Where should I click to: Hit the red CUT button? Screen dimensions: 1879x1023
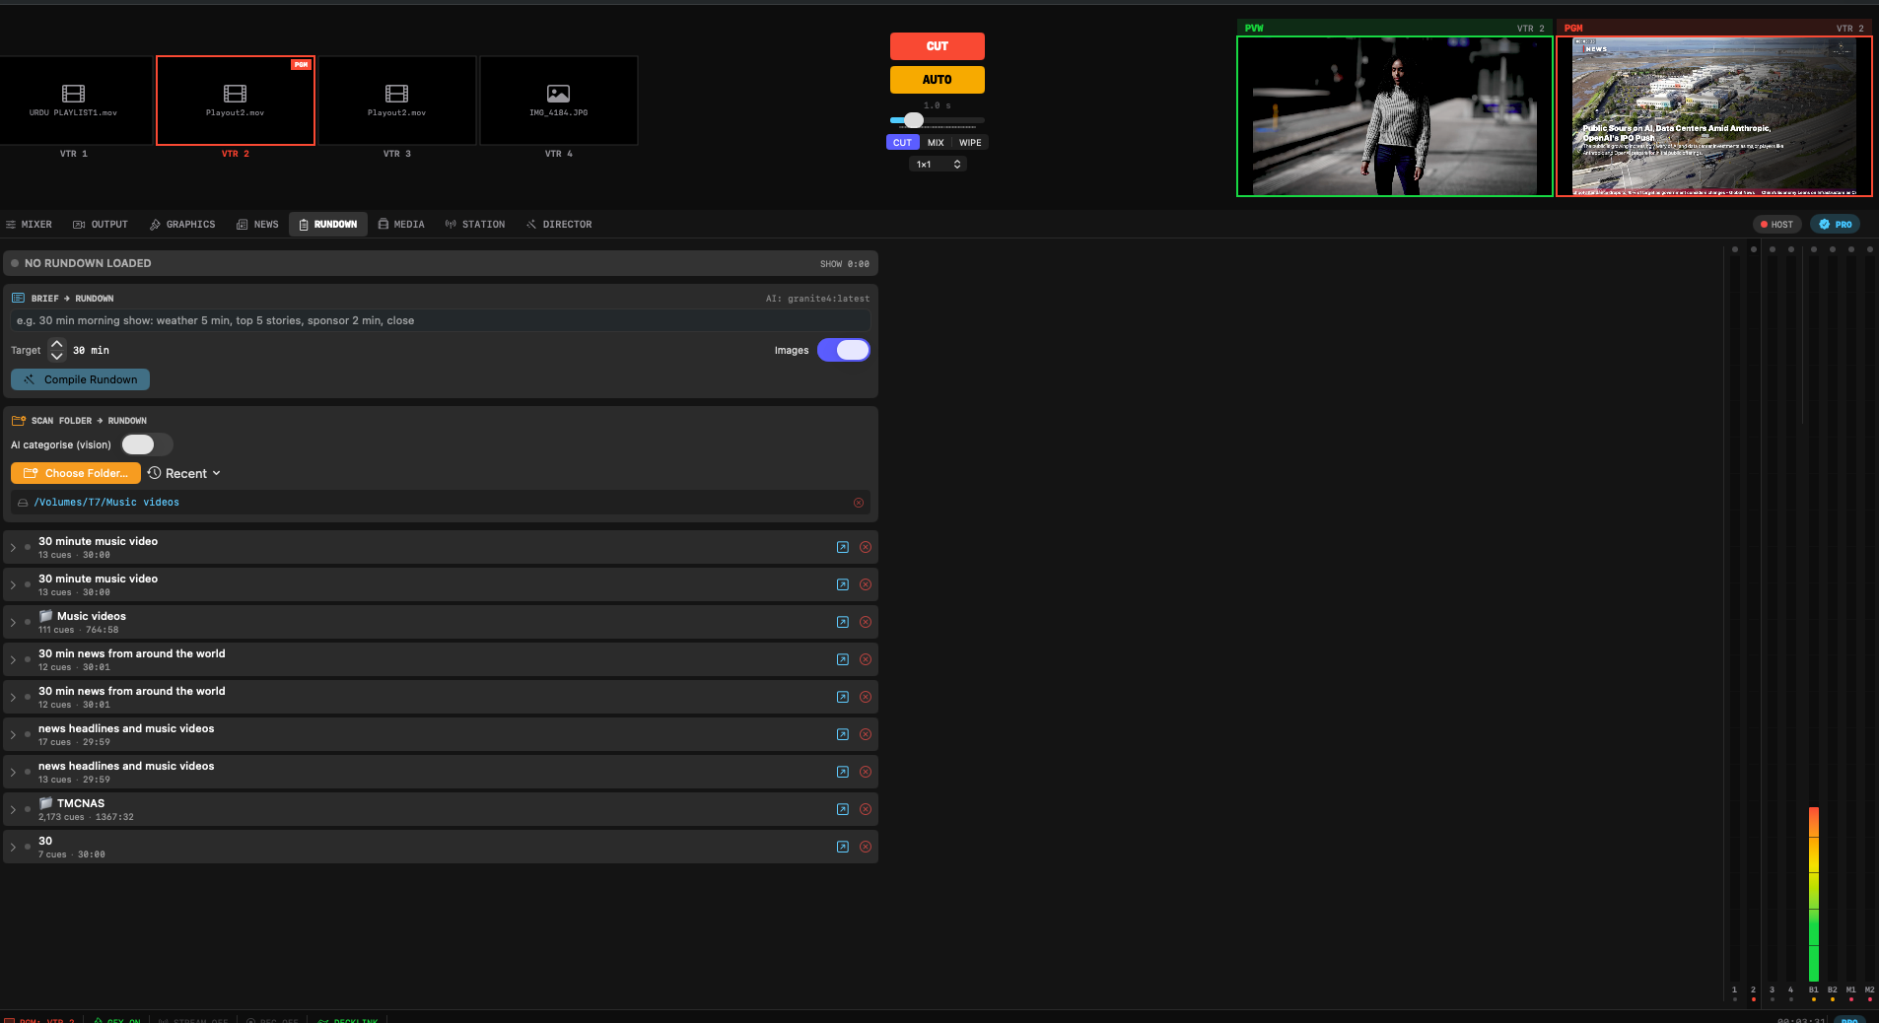click(938, 46)
